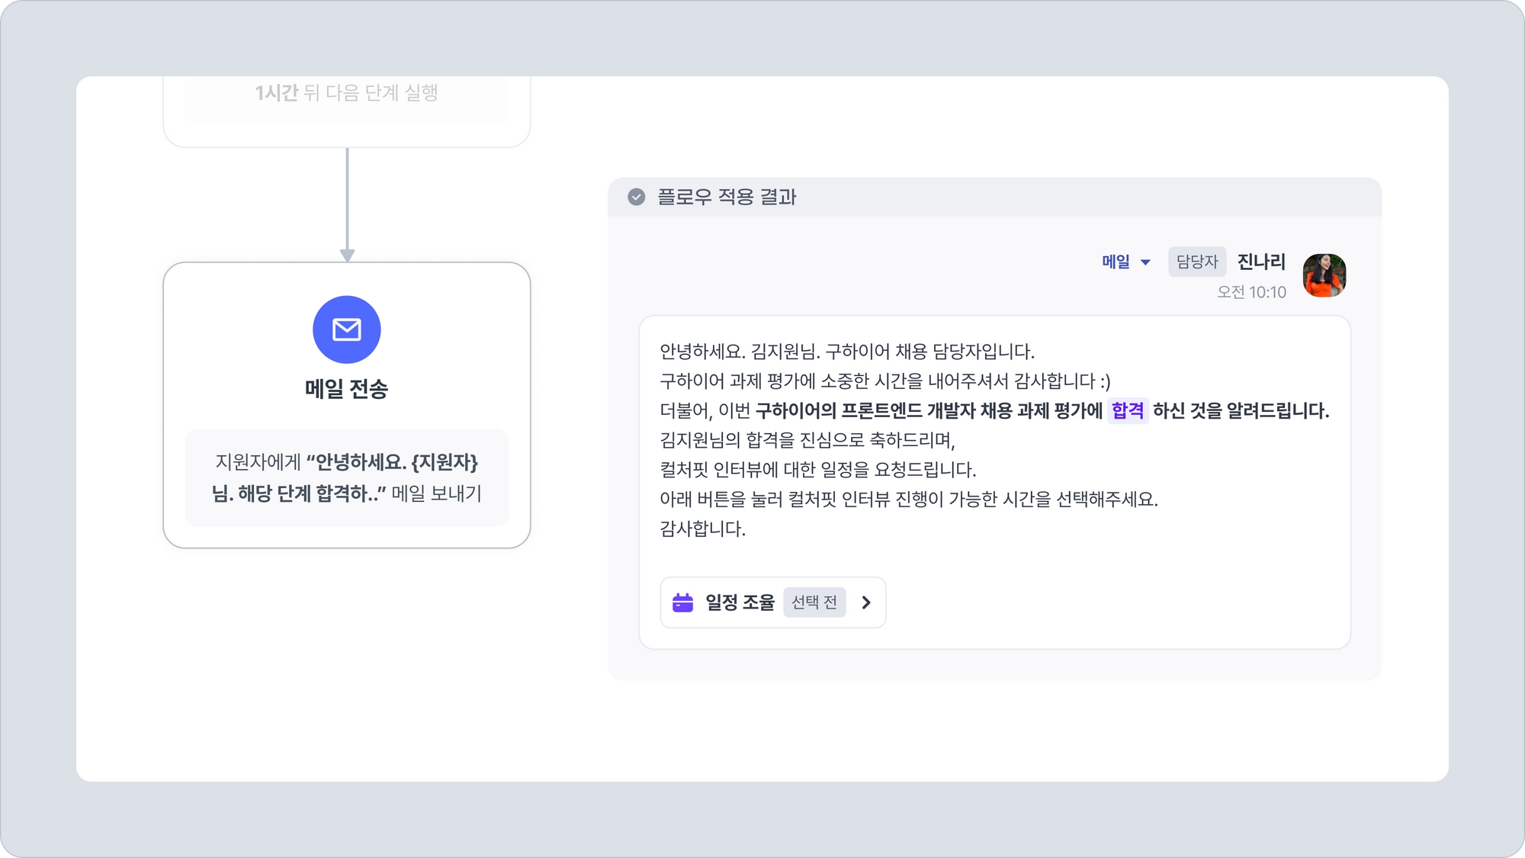1525x858 pixels.
Task: Click the mail template preview text box
Action: point(347,477)
